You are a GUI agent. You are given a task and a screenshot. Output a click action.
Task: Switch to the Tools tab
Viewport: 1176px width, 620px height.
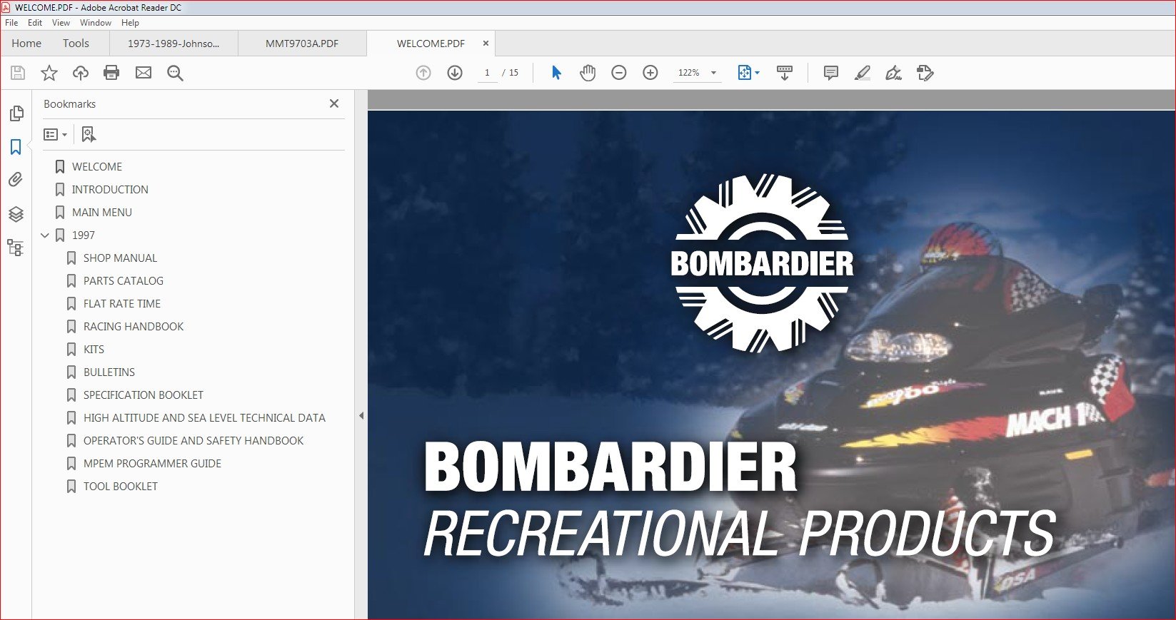pos(76,44)
